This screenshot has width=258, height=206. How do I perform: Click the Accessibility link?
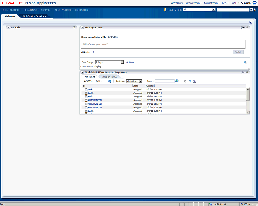[177, 3]
